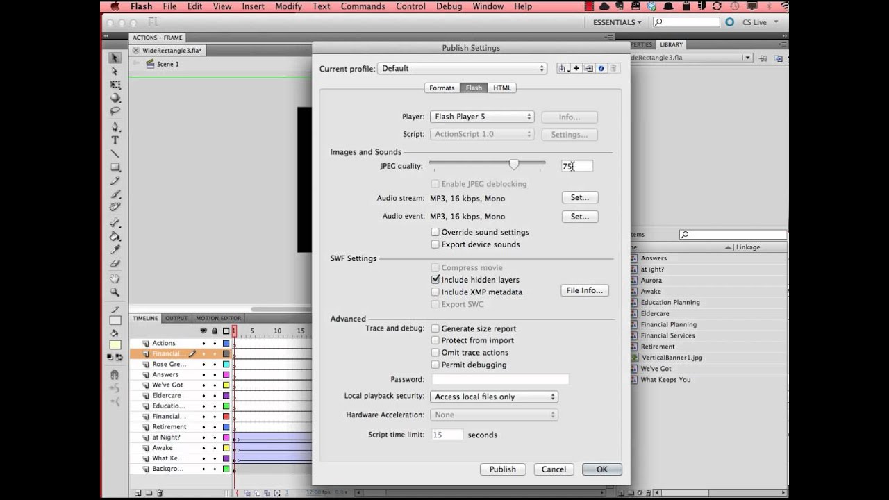Select the Brush tool

click(115, 194)
